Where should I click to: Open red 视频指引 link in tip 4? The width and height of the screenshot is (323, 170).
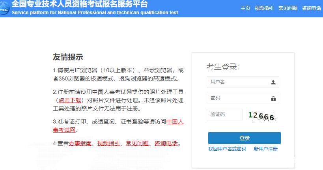click(108, 143)
